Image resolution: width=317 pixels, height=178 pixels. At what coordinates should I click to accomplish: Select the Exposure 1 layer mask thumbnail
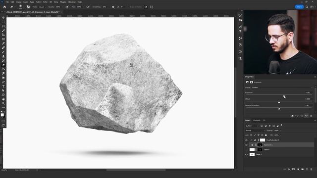click(260, 145)
